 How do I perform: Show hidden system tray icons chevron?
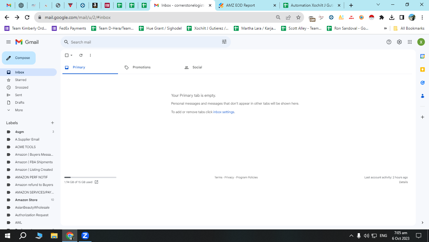point(351,235)
